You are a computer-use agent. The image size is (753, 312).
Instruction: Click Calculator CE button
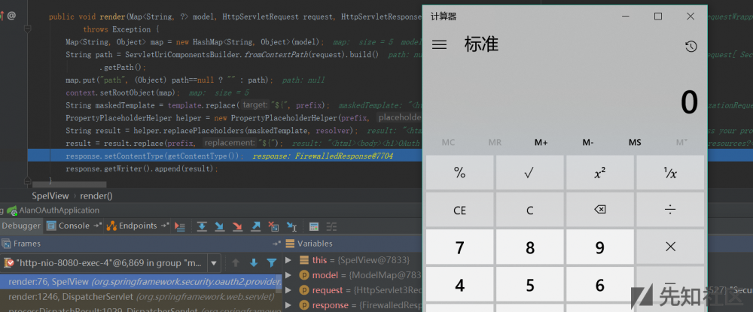(x=459, y=210)
